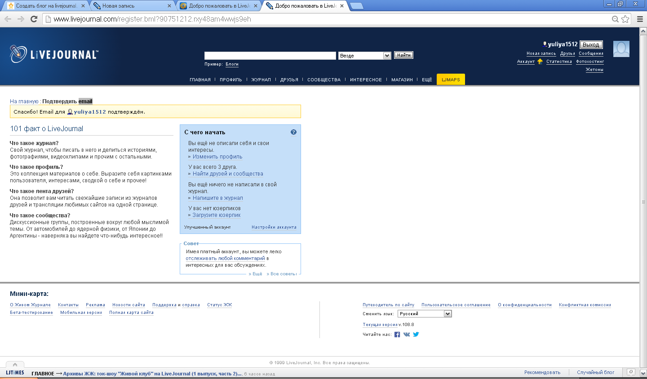This screenshot has height=379, width=647.
Task: Click the yuliya1512 username in the confirmation message
Action: pyautogui.click(x=90, y=112)
